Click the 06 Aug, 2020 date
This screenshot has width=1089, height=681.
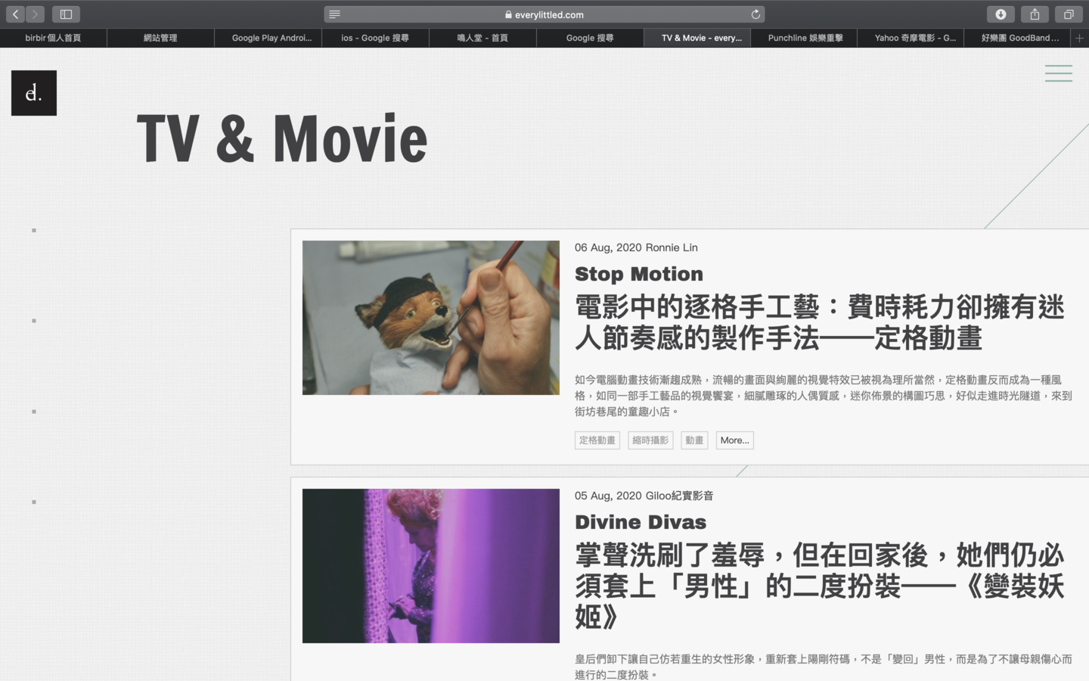point(608,247)
